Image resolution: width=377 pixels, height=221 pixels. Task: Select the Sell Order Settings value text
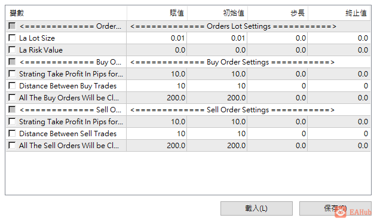coord(232,110)
